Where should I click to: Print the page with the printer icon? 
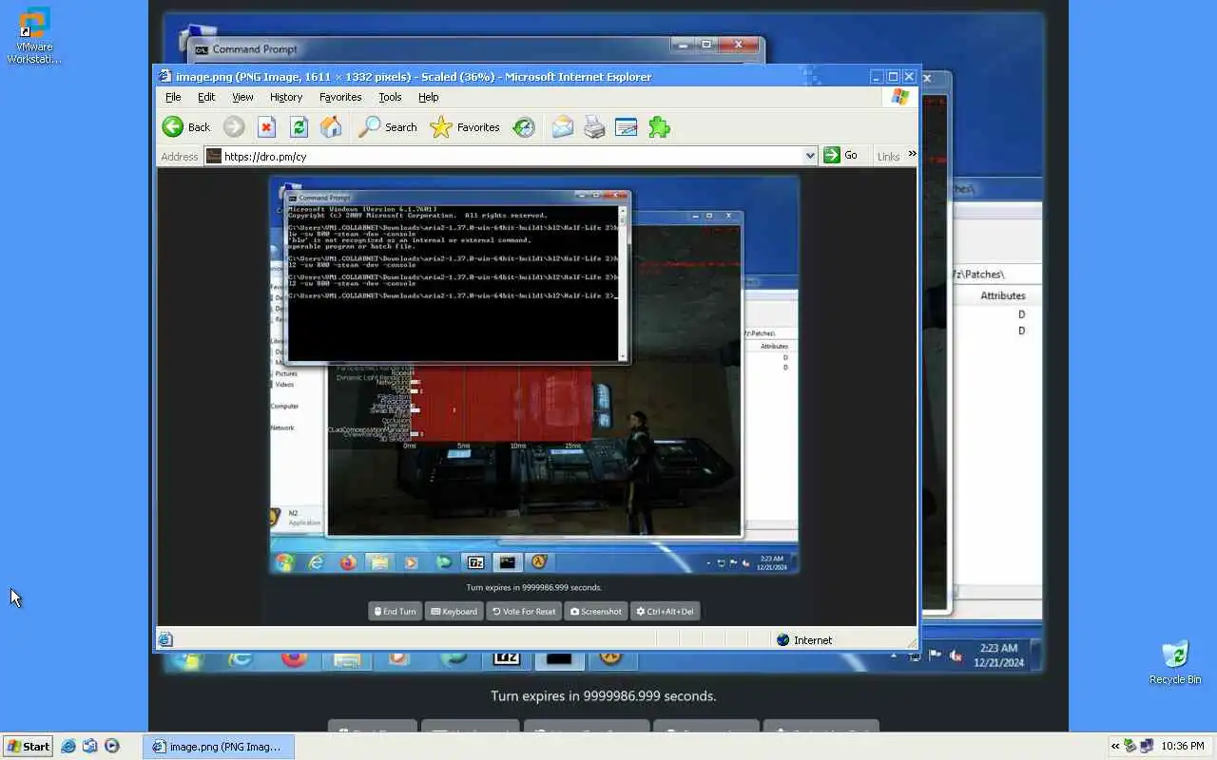(594, 127)
